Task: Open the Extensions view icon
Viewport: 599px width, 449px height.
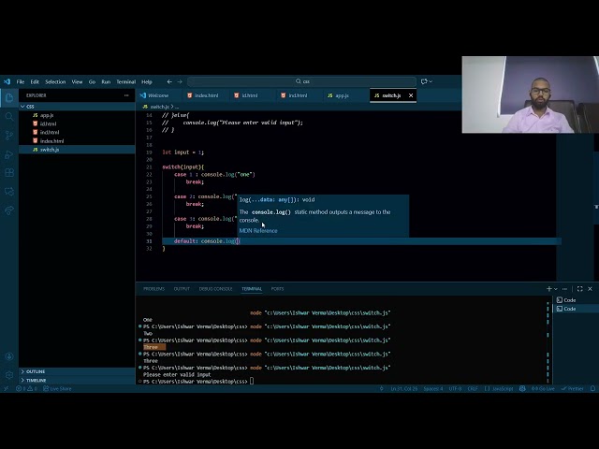Action: [x=9, y=172]
